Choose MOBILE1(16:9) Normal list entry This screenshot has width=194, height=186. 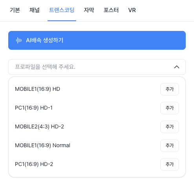[43, 146]
